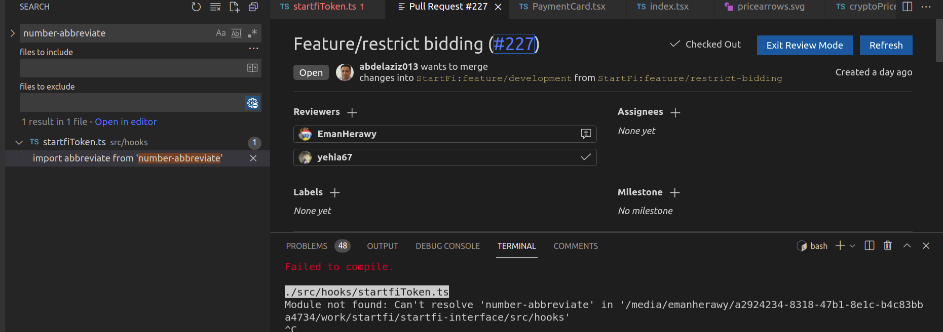The image size is (943, 332).
Task: Click StartFi:feature/restrict-bidding branch name
Action: coord(690,78)
